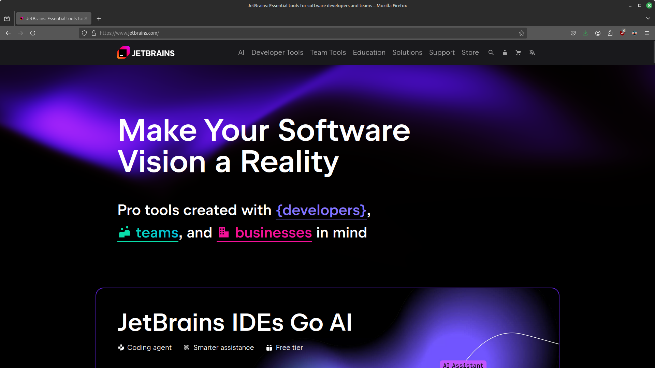View site security lock info

coord(94,33)
